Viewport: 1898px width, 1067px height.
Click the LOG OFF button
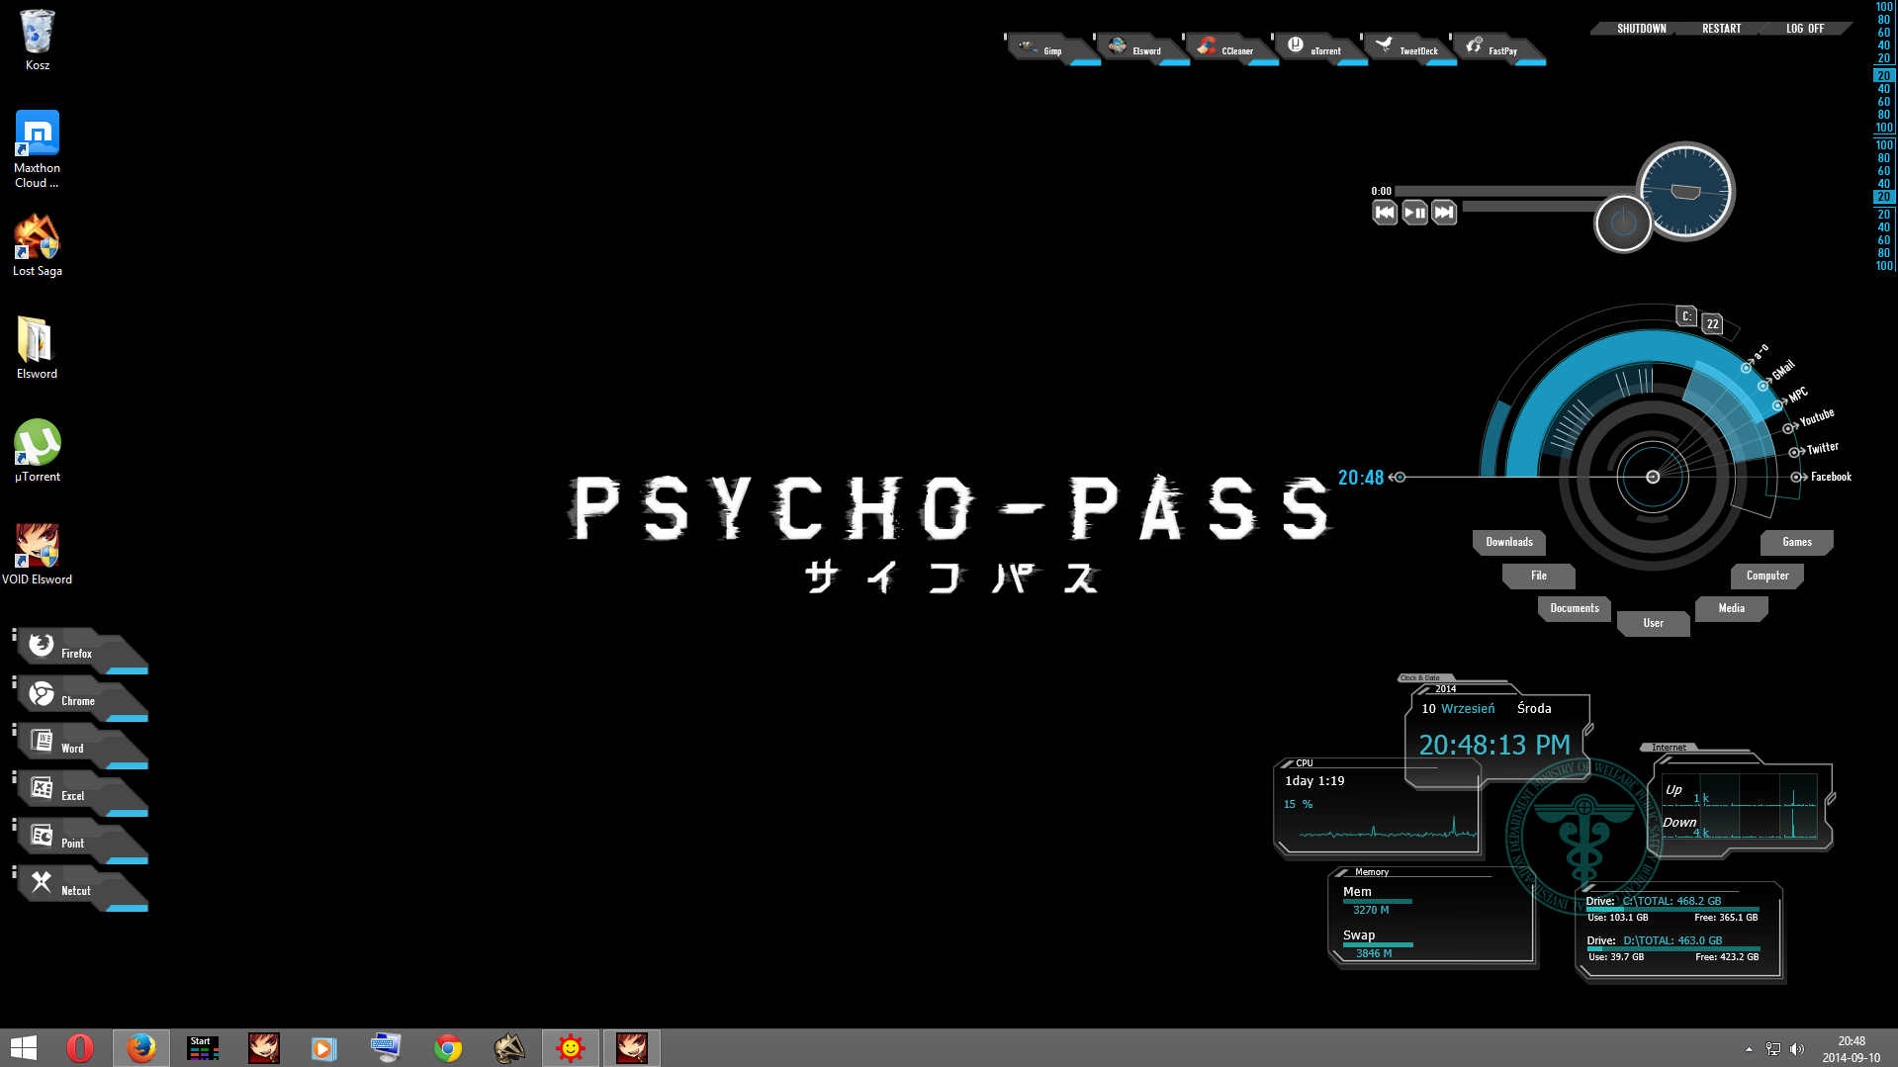[x=1805, y=29]
